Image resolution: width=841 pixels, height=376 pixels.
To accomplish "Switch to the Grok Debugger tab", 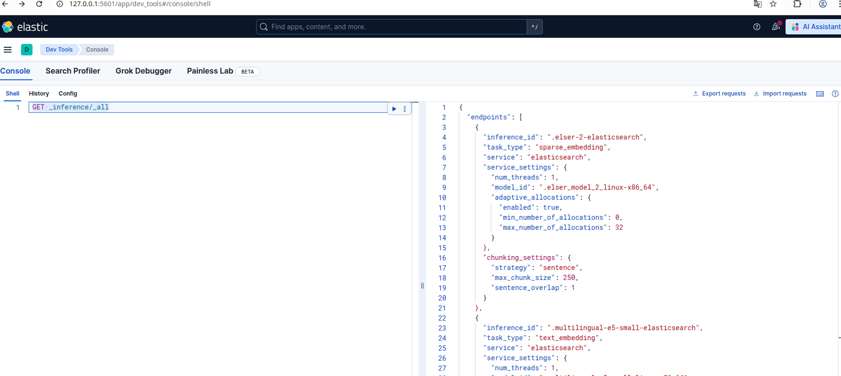I will pyautogui.click(x=143, y=71).
